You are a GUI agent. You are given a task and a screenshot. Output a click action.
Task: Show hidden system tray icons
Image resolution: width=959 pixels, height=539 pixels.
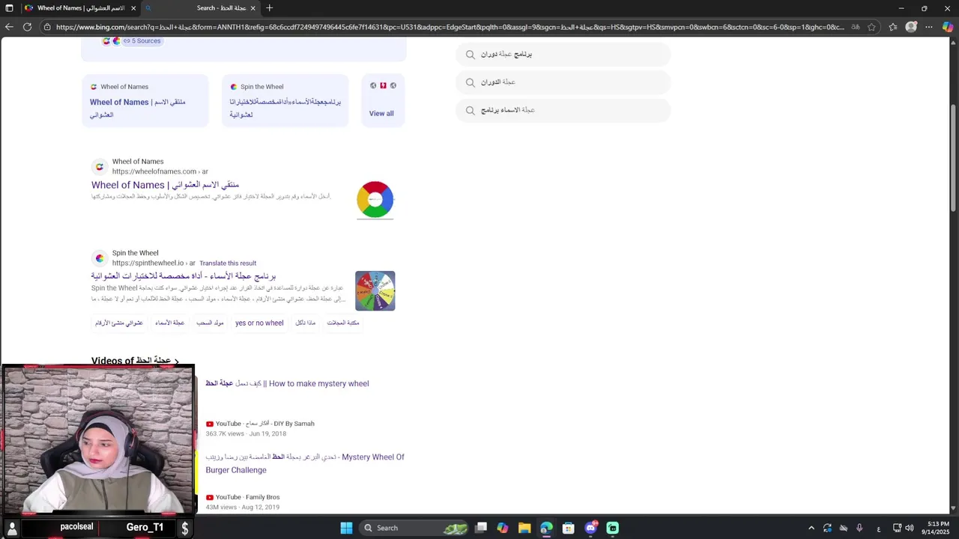click(811, 528)
